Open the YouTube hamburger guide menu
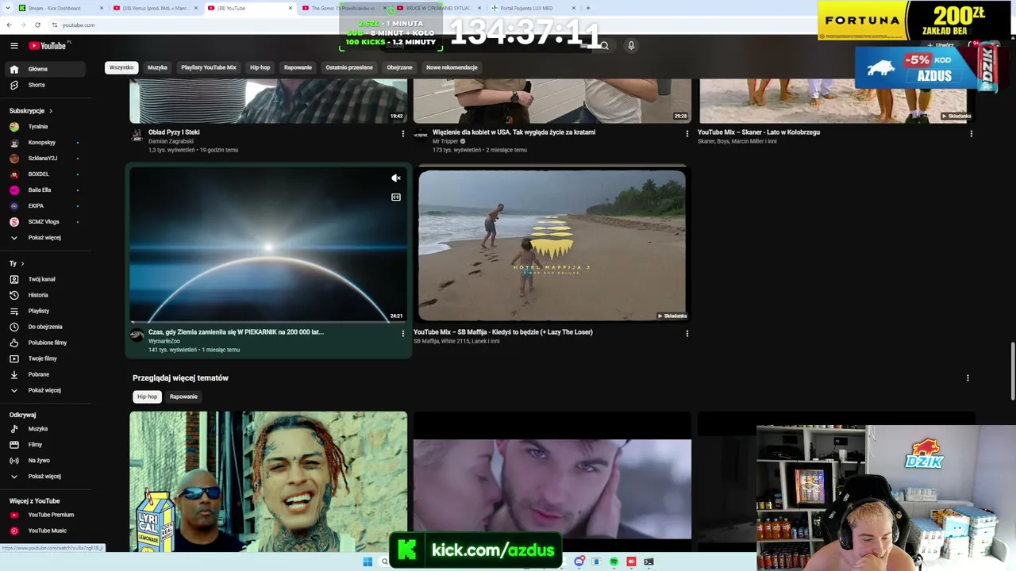Viewport: 1016px width, 571px height. point(14,46)
